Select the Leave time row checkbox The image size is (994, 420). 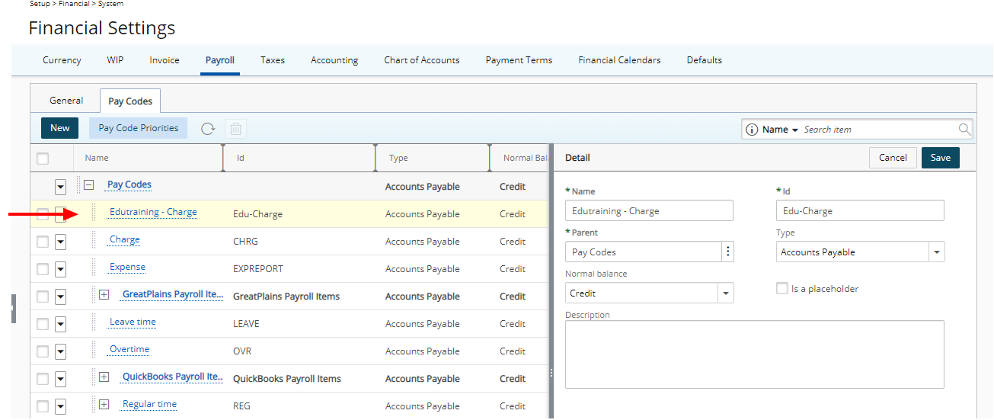click(43, 324)
